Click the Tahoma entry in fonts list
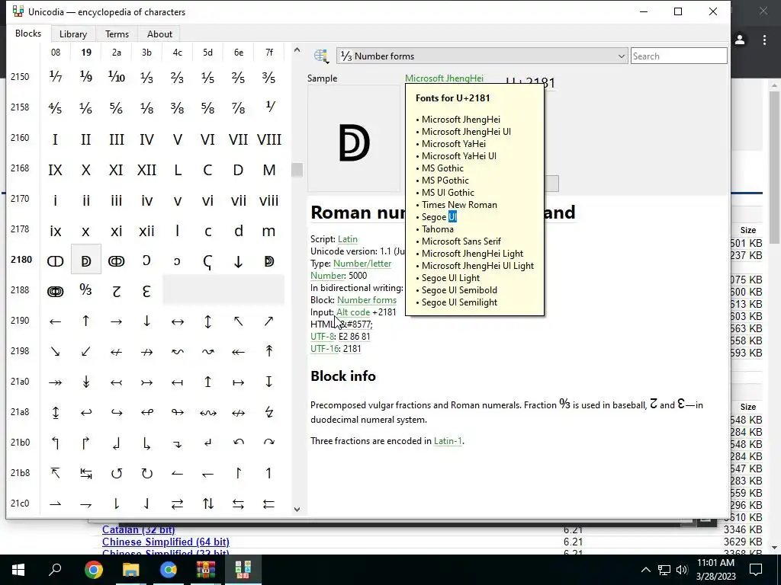The height and width of the screenshot is (585, 781). [437, 229]
